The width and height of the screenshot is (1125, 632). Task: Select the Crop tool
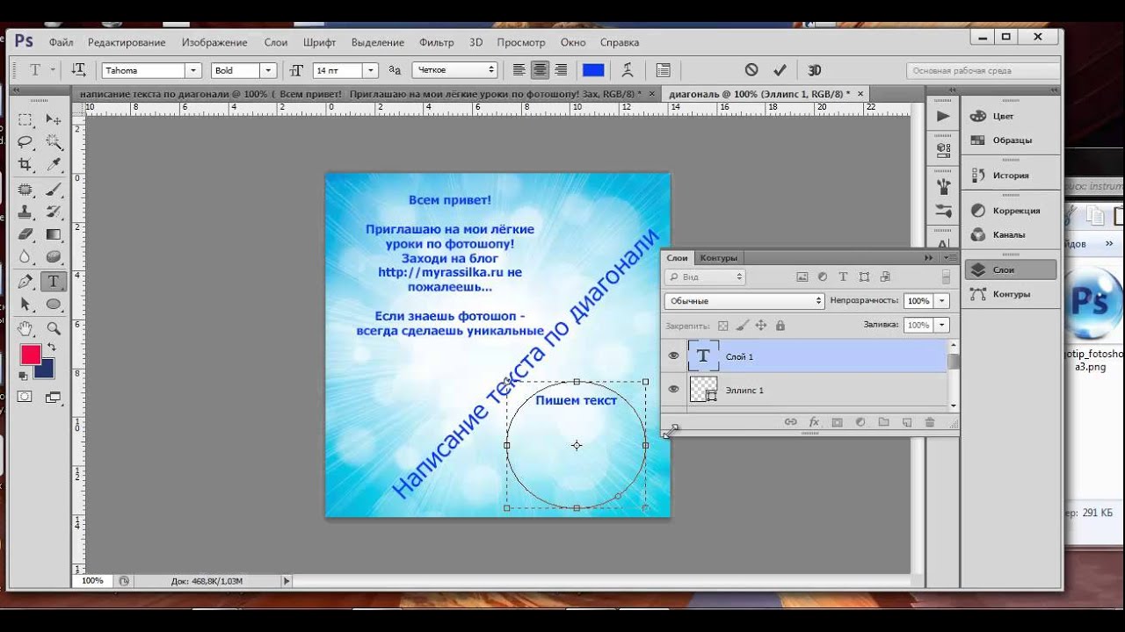[25, 165]
